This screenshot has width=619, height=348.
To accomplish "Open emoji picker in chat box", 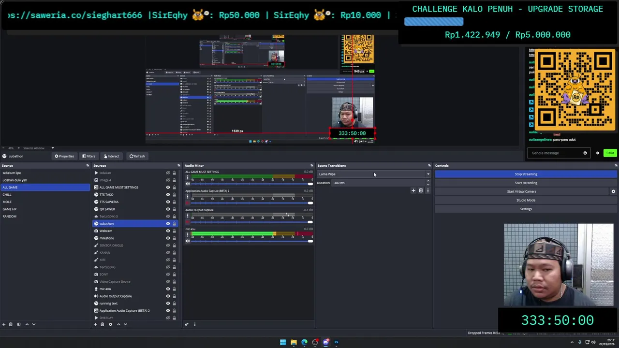I will pos(585,153).
